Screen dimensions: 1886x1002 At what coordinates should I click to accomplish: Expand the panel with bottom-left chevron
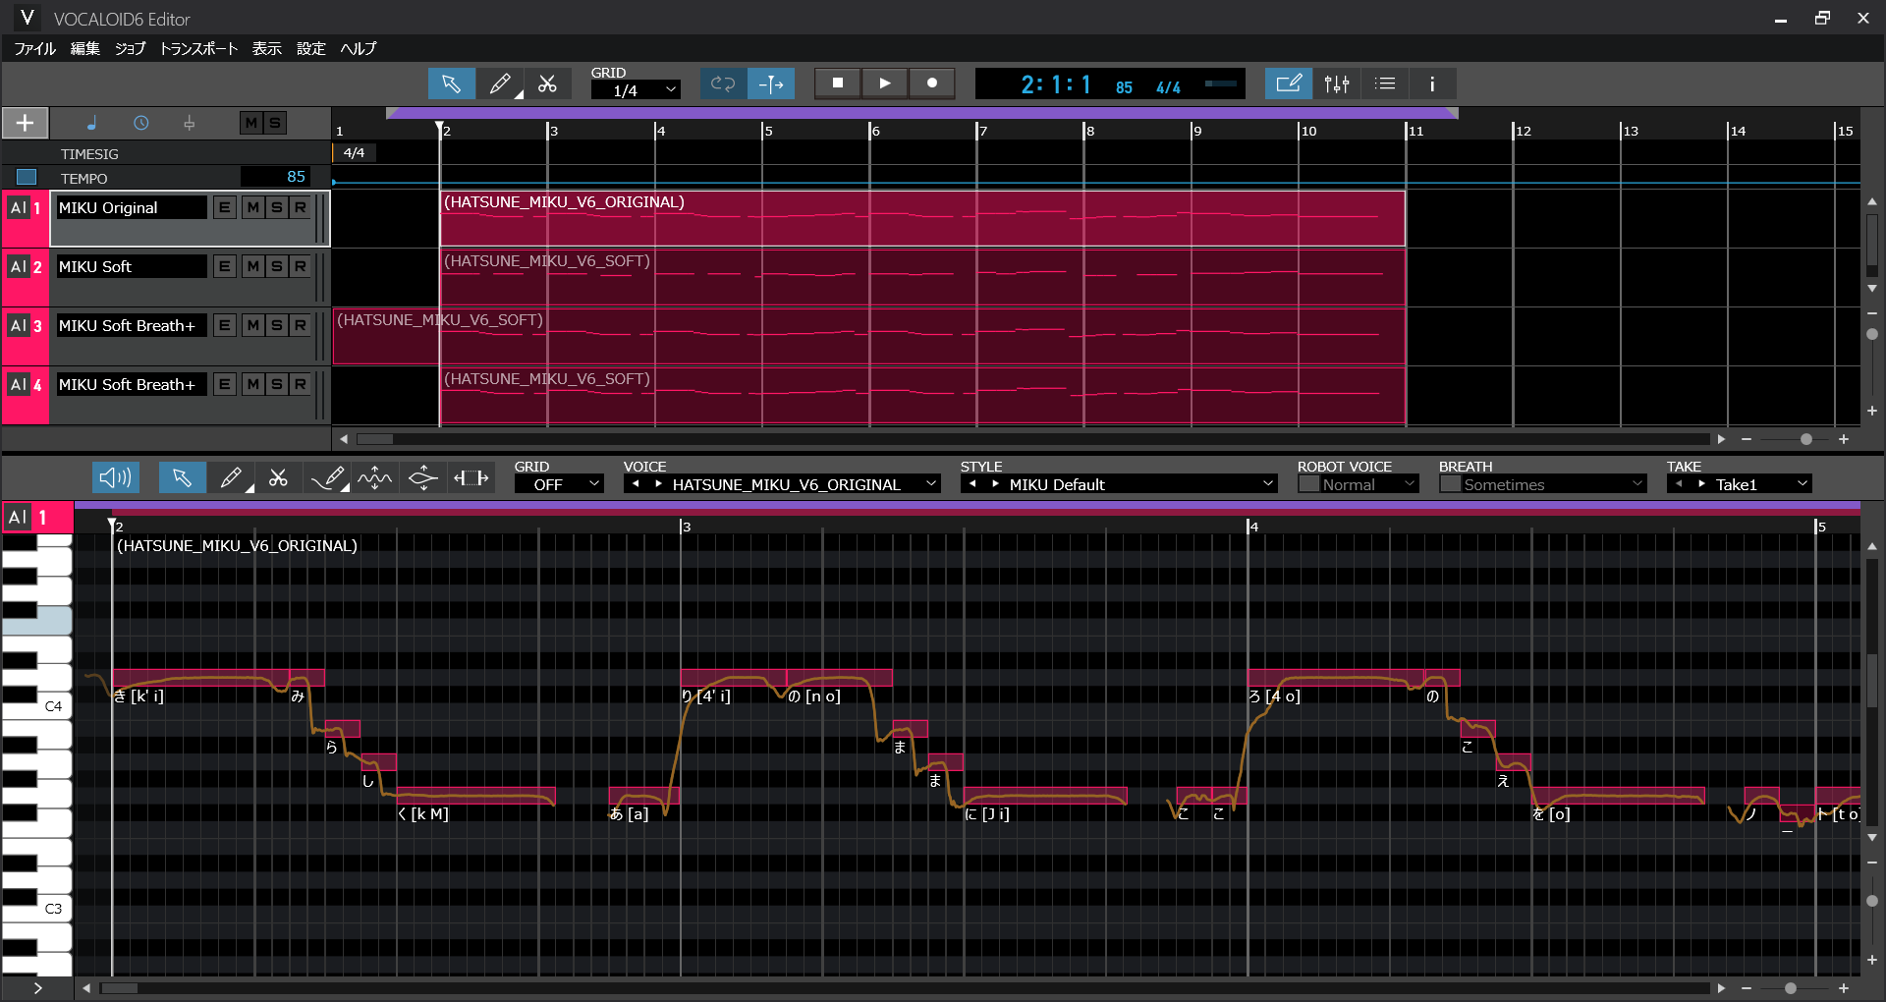(37, 988)
